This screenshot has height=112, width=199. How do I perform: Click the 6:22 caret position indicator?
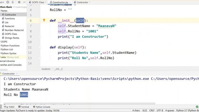tap(145, 110)
